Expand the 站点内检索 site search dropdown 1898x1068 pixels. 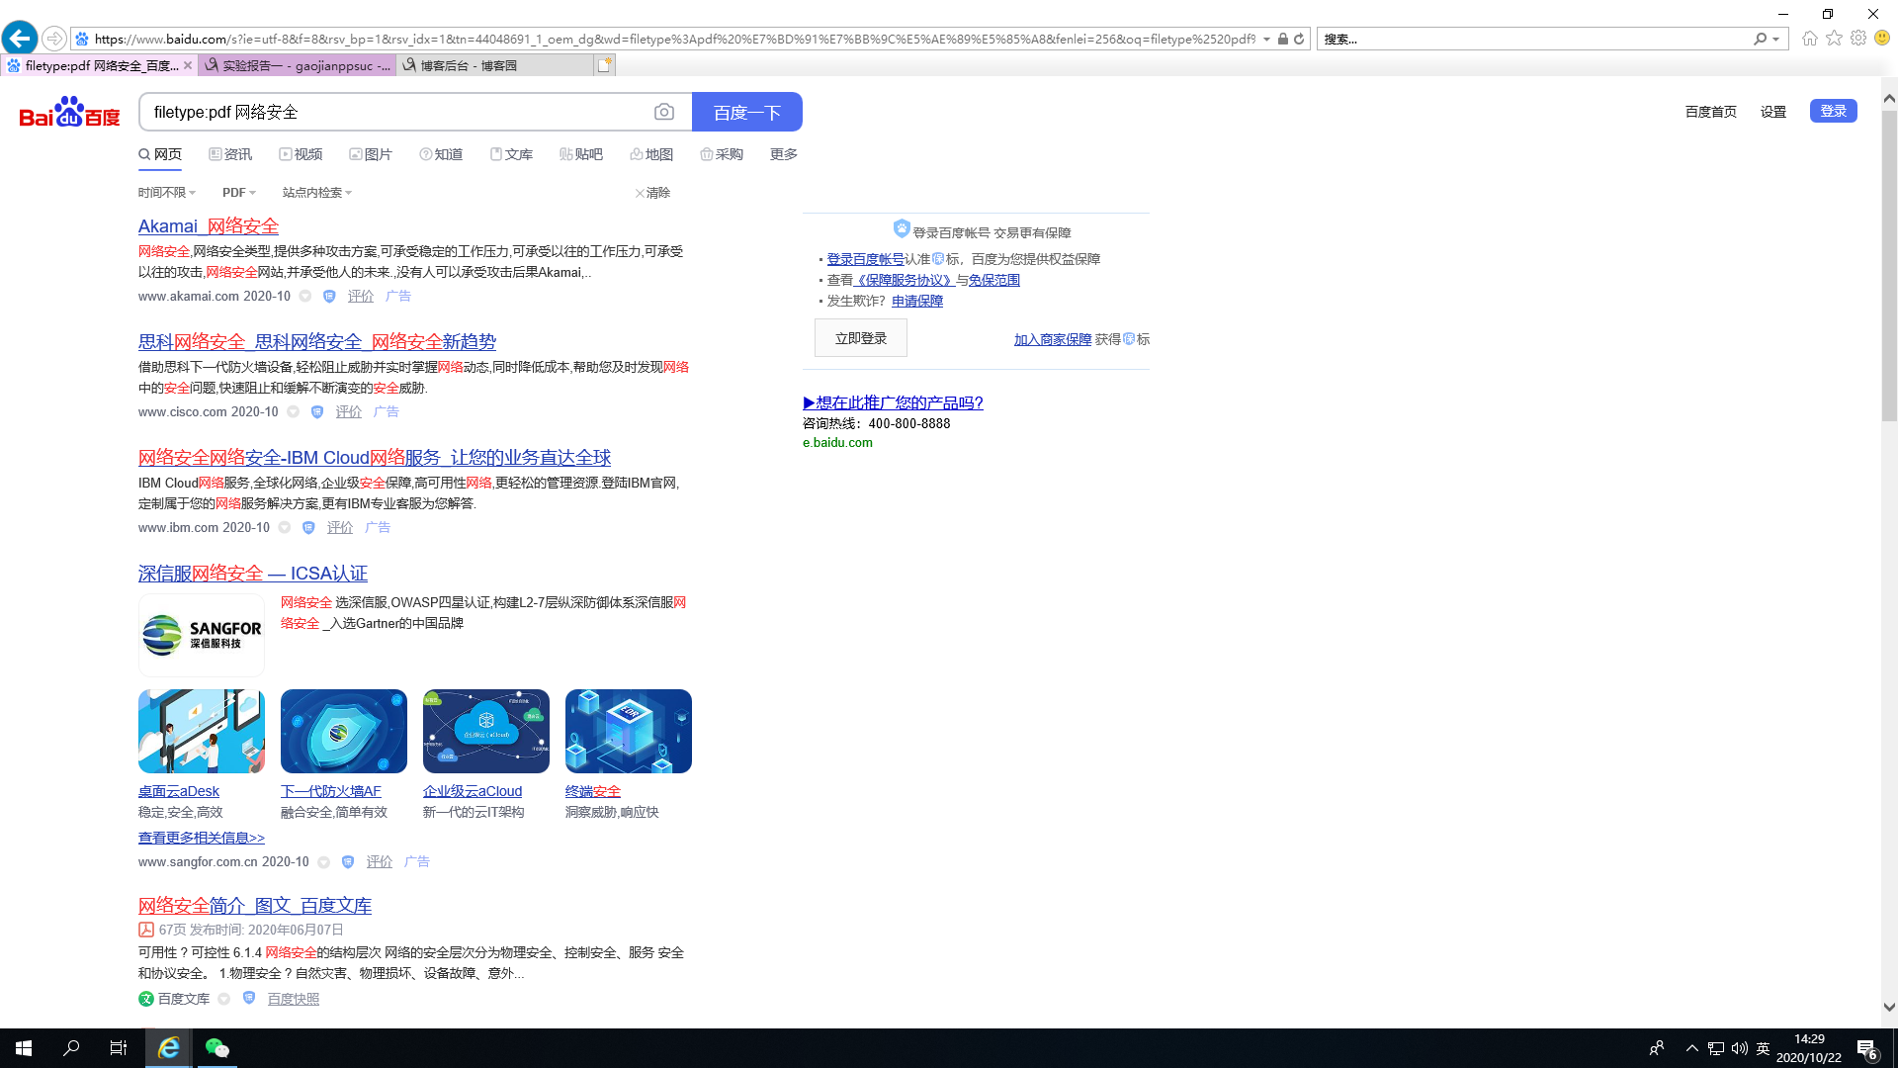tap(316, 193)
